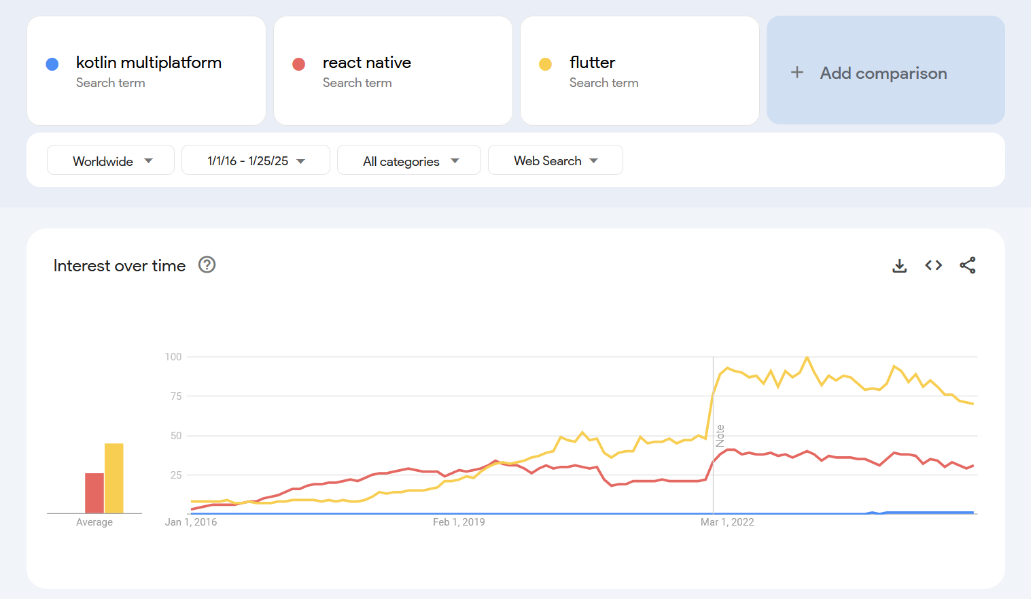Download the interest over time data
The height and width of the screenshot is (599, 1031).
[899, 265]
